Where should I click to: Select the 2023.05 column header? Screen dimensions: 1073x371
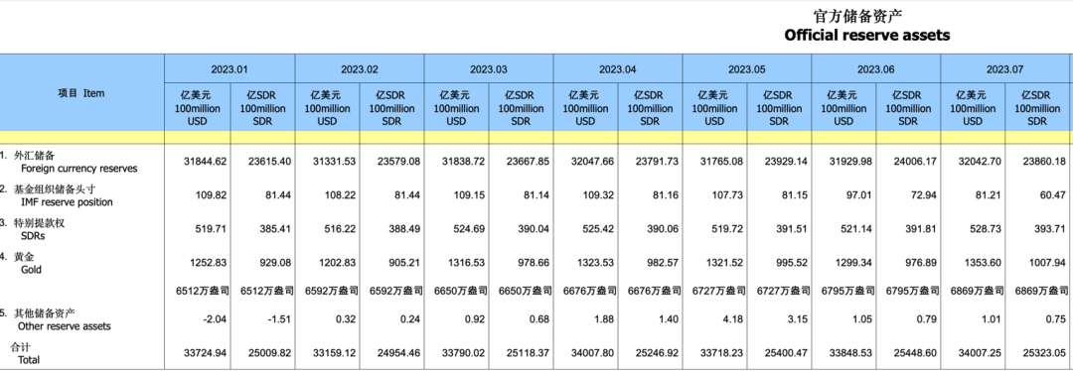pyautogui.click(x=747, y=69)
